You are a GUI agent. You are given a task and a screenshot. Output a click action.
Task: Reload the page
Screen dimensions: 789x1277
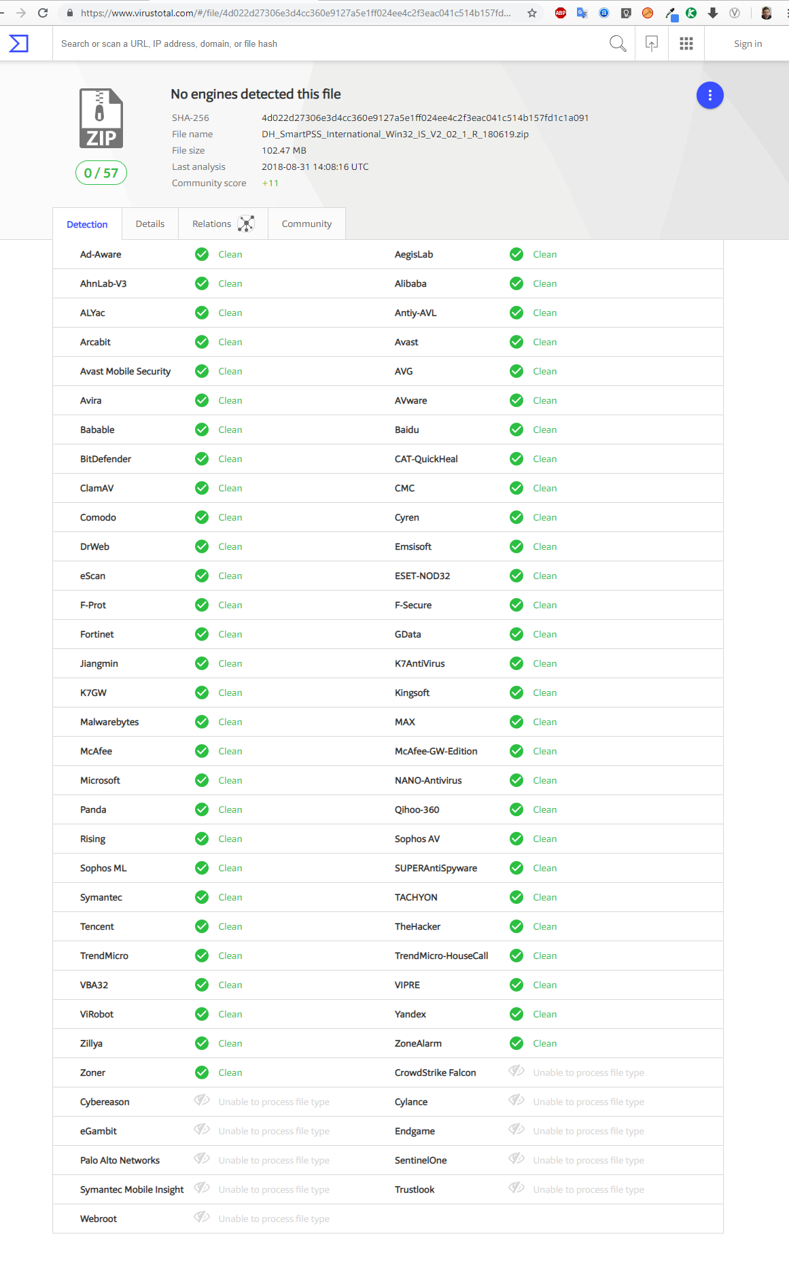click(x=43, y=13)
